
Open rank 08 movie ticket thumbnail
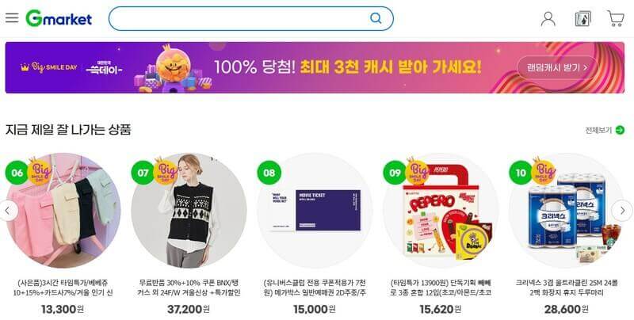click(315, 210)
